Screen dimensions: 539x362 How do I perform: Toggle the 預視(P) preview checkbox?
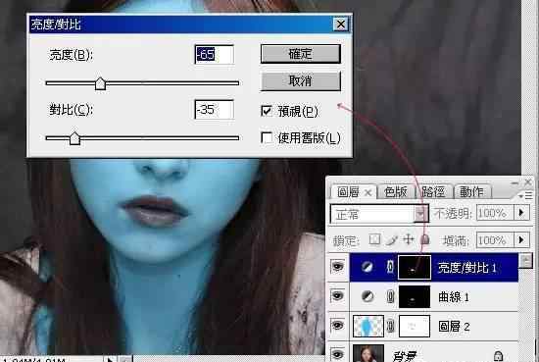pyautogui.click(x=267, y=111)
